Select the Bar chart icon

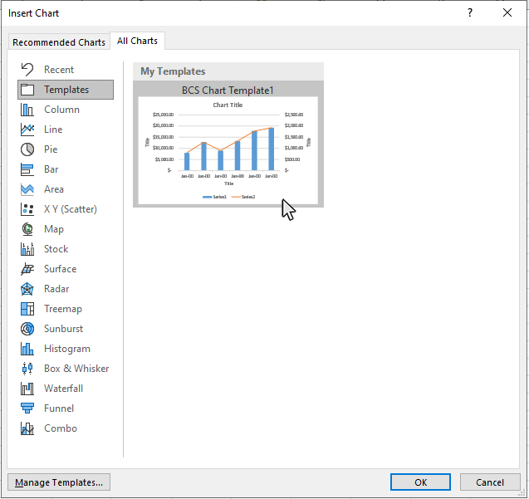pos(27,169)
